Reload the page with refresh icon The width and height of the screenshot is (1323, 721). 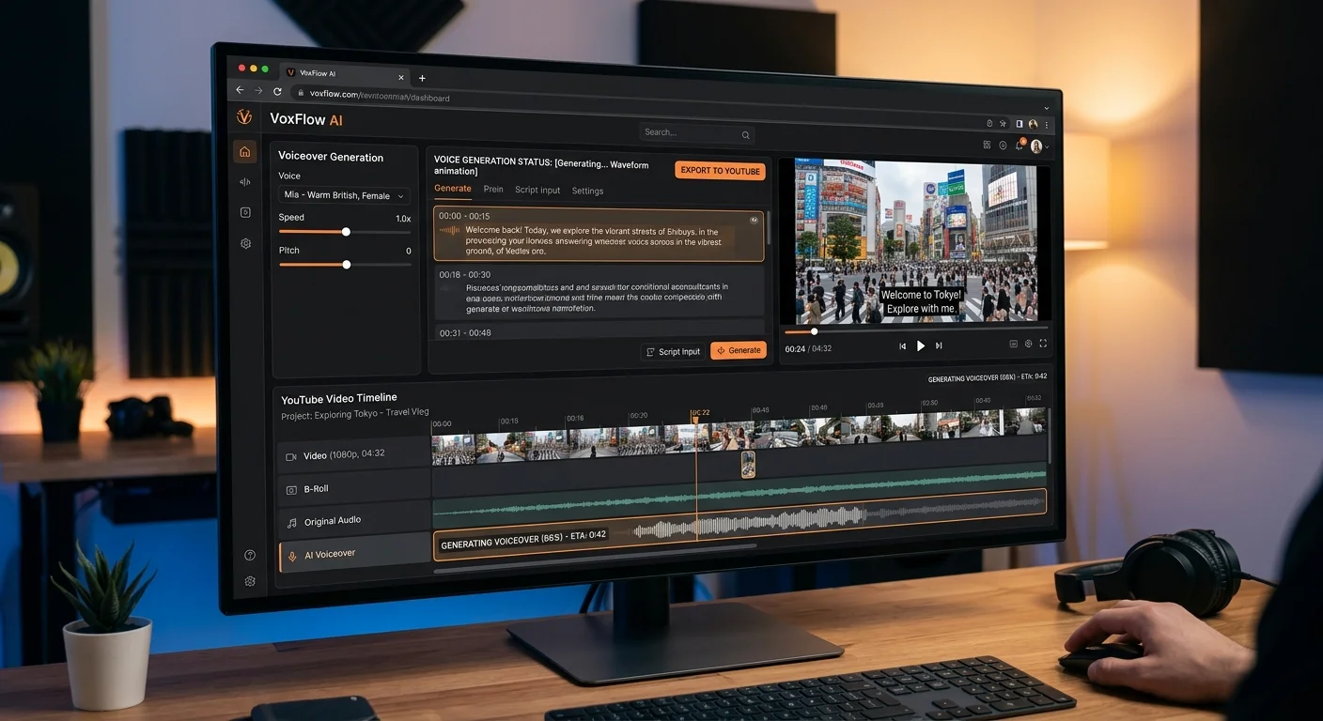(x=277, y=91)
